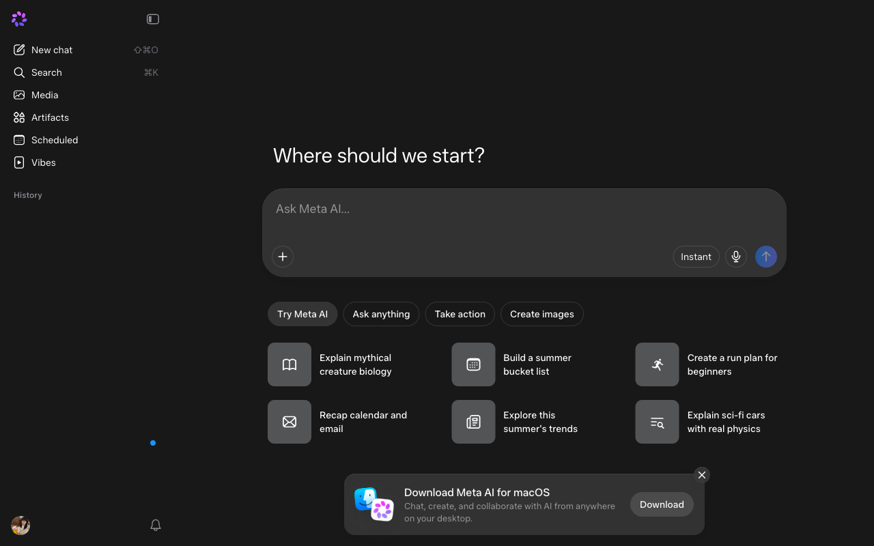Screen dimensions: 874x546
Task: Click the book icon for mythical creature biology
Action: tap(290, 364)
